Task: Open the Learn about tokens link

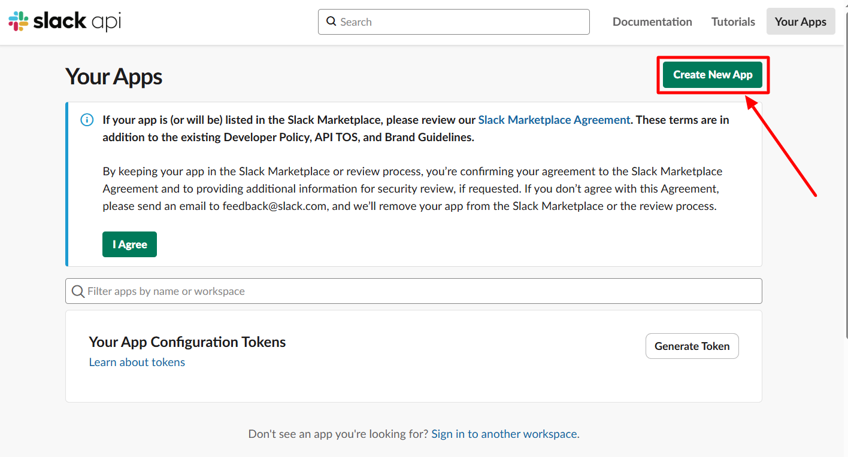Action: [x=137, y=362]
